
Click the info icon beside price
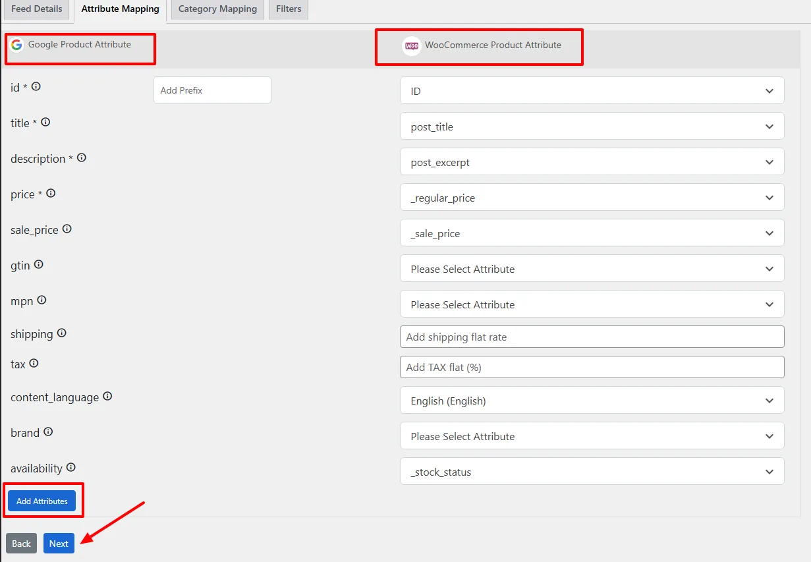point(51,192)
